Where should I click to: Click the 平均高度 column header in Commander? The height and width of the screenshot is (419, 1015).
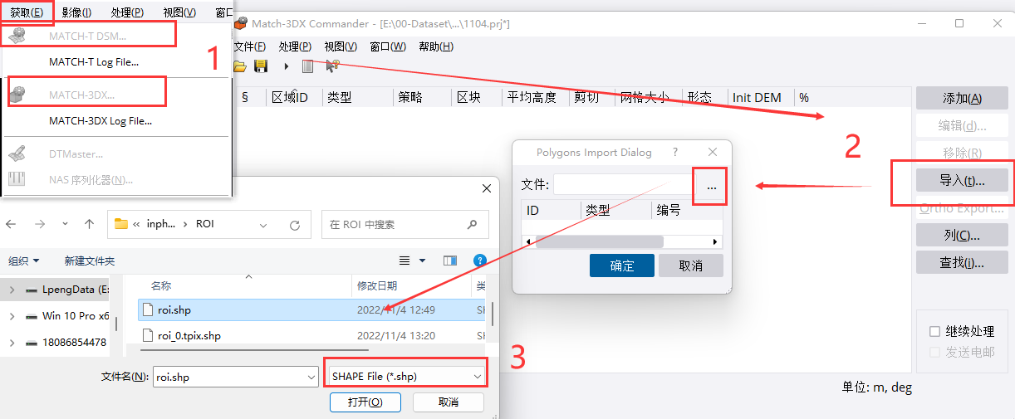pos(532,97)
